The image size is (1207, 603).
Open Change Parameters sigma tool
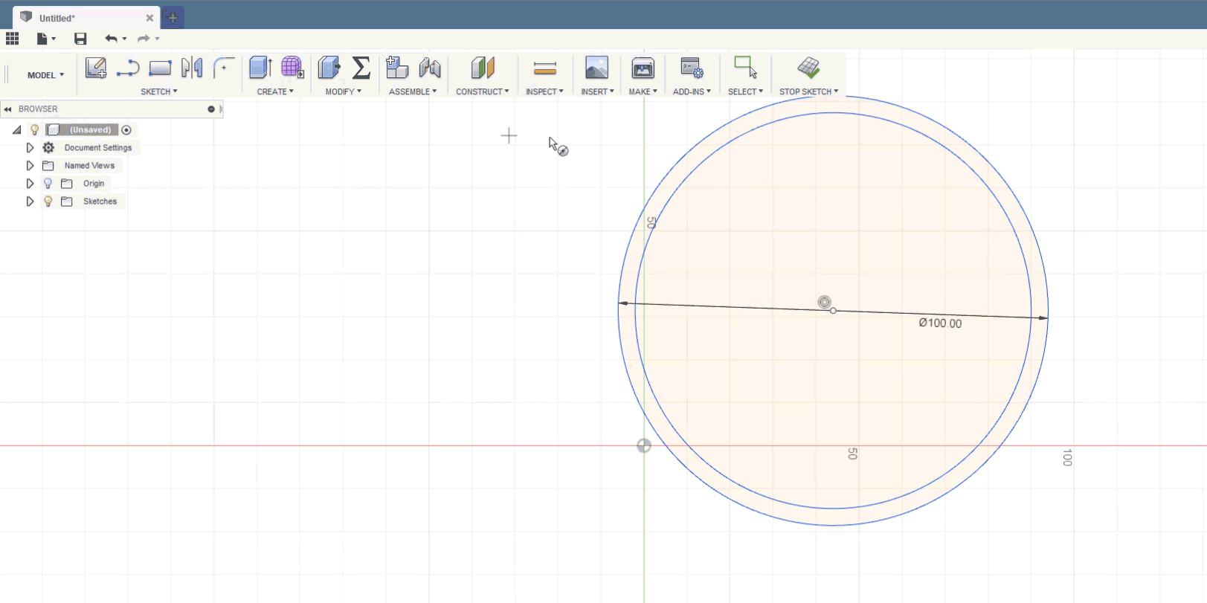[361, 68]
